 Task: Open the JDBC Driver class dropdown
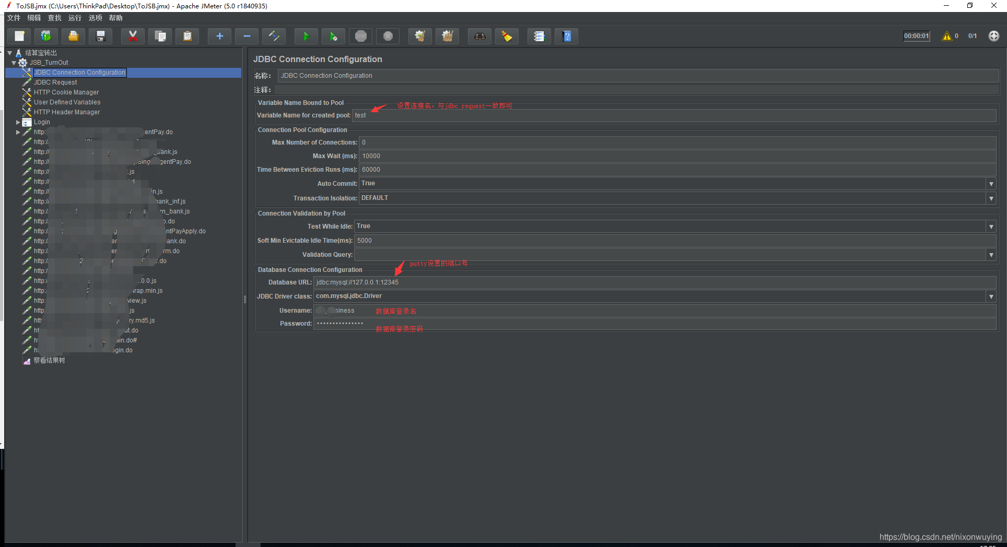click(x=991, y=296)
